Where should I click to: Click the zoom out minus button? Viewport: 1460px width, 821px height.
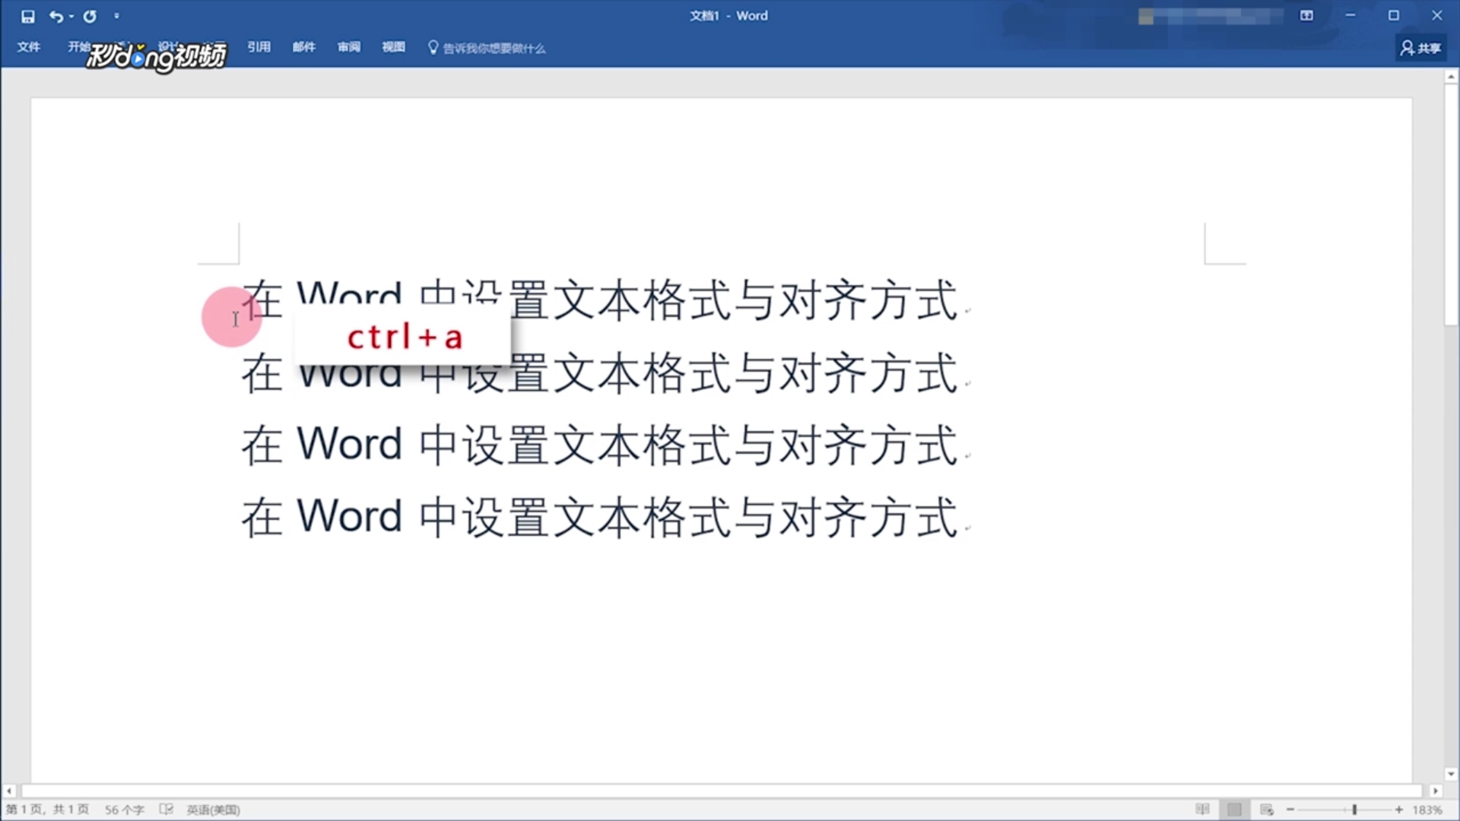pyautogui.click(x=1290, y=809)
